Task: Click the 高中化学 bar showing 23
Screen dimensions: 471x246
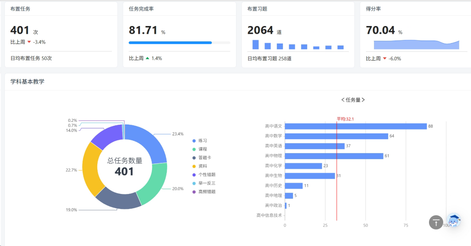Action: coord(303,166)
